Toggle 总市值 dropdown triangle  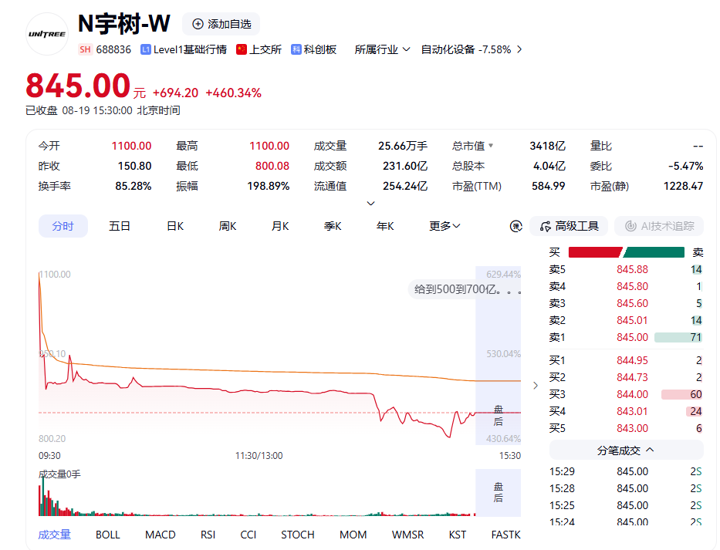coord(491,146)
